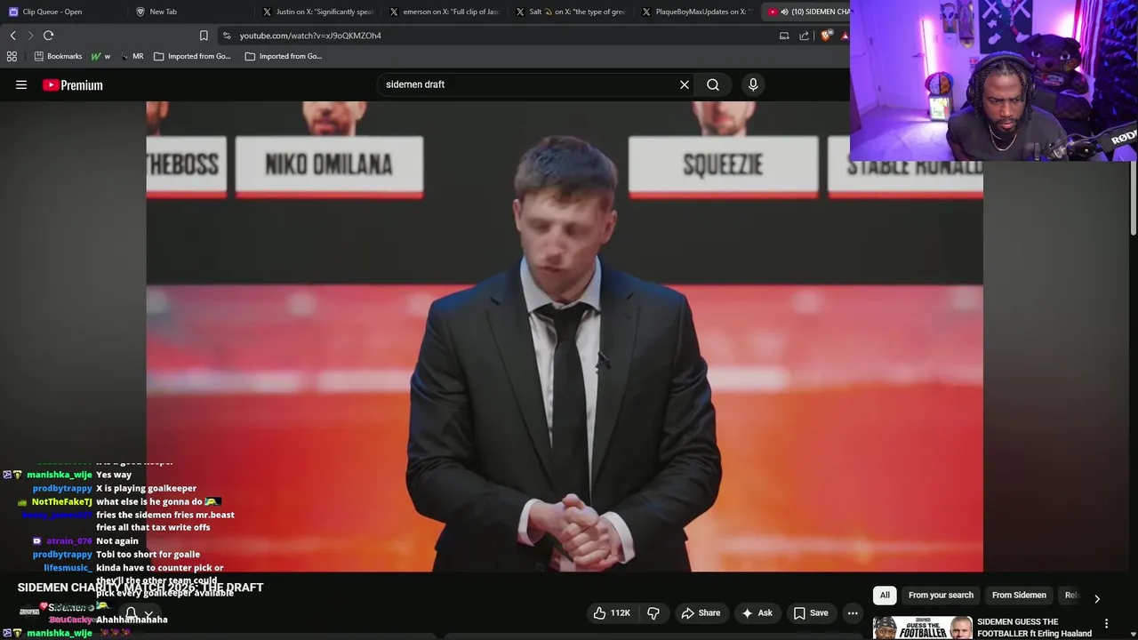This screenshot has width=1138, height=640.
Task: Like the video (112K thumbs up)
Action: coord(612,612)
